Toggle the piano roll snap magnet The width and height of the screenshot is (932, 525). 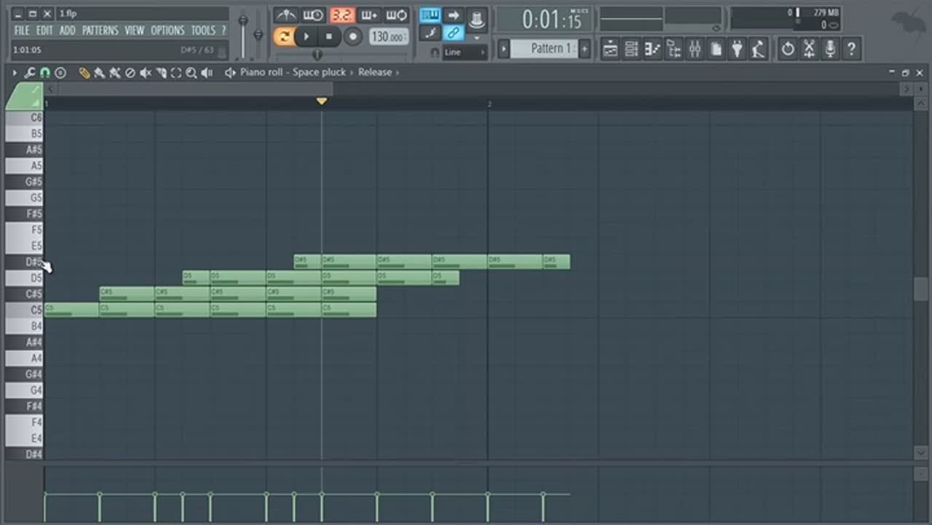(44, 73)
